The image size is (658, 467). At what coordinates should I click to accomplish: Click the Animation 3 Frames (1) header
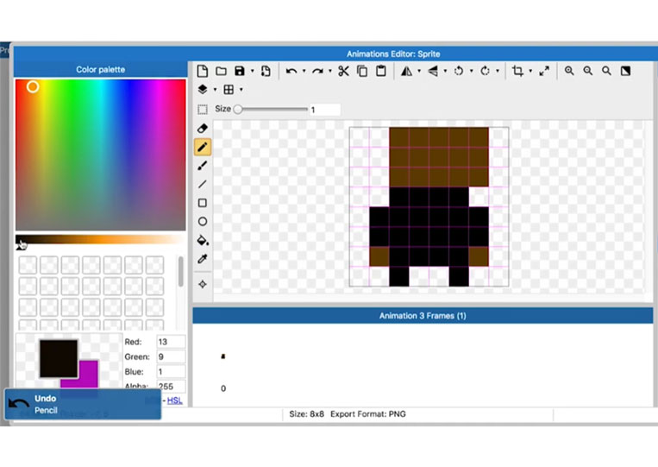coord(423,316)
